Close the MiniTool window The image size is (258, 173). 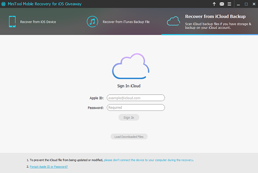(254, 4)
